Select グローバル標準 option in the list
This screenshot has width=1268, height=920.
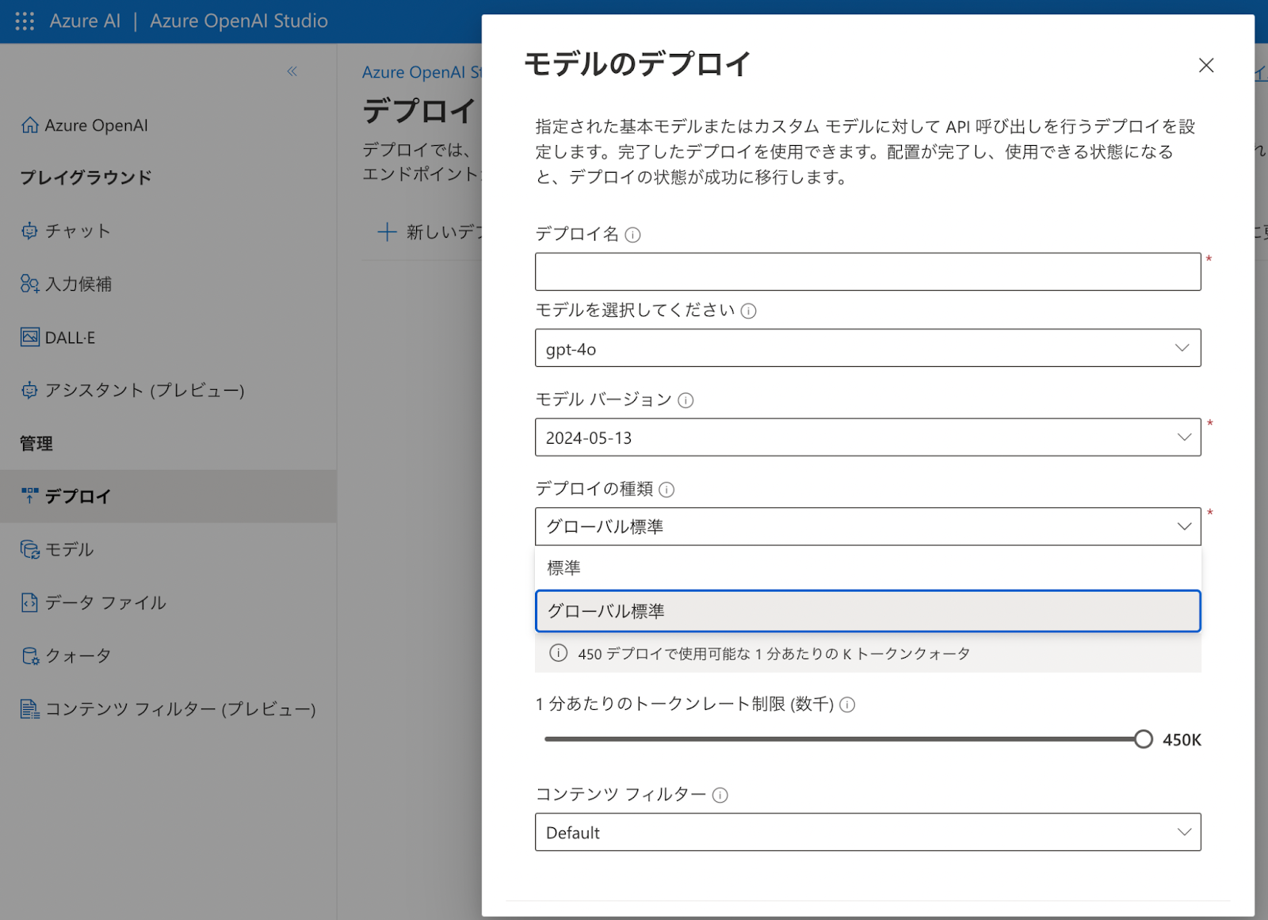coord(867,611)
